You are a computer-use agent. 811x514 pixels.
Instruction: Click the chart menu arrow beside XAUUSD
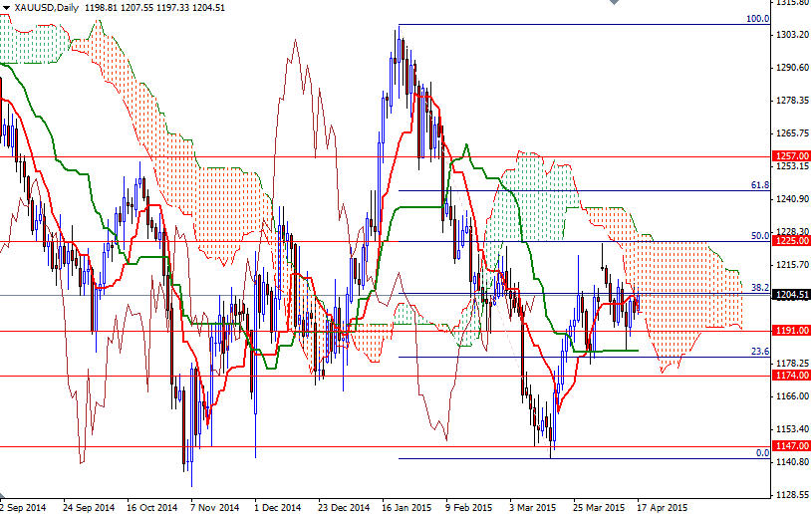[6, 7]
